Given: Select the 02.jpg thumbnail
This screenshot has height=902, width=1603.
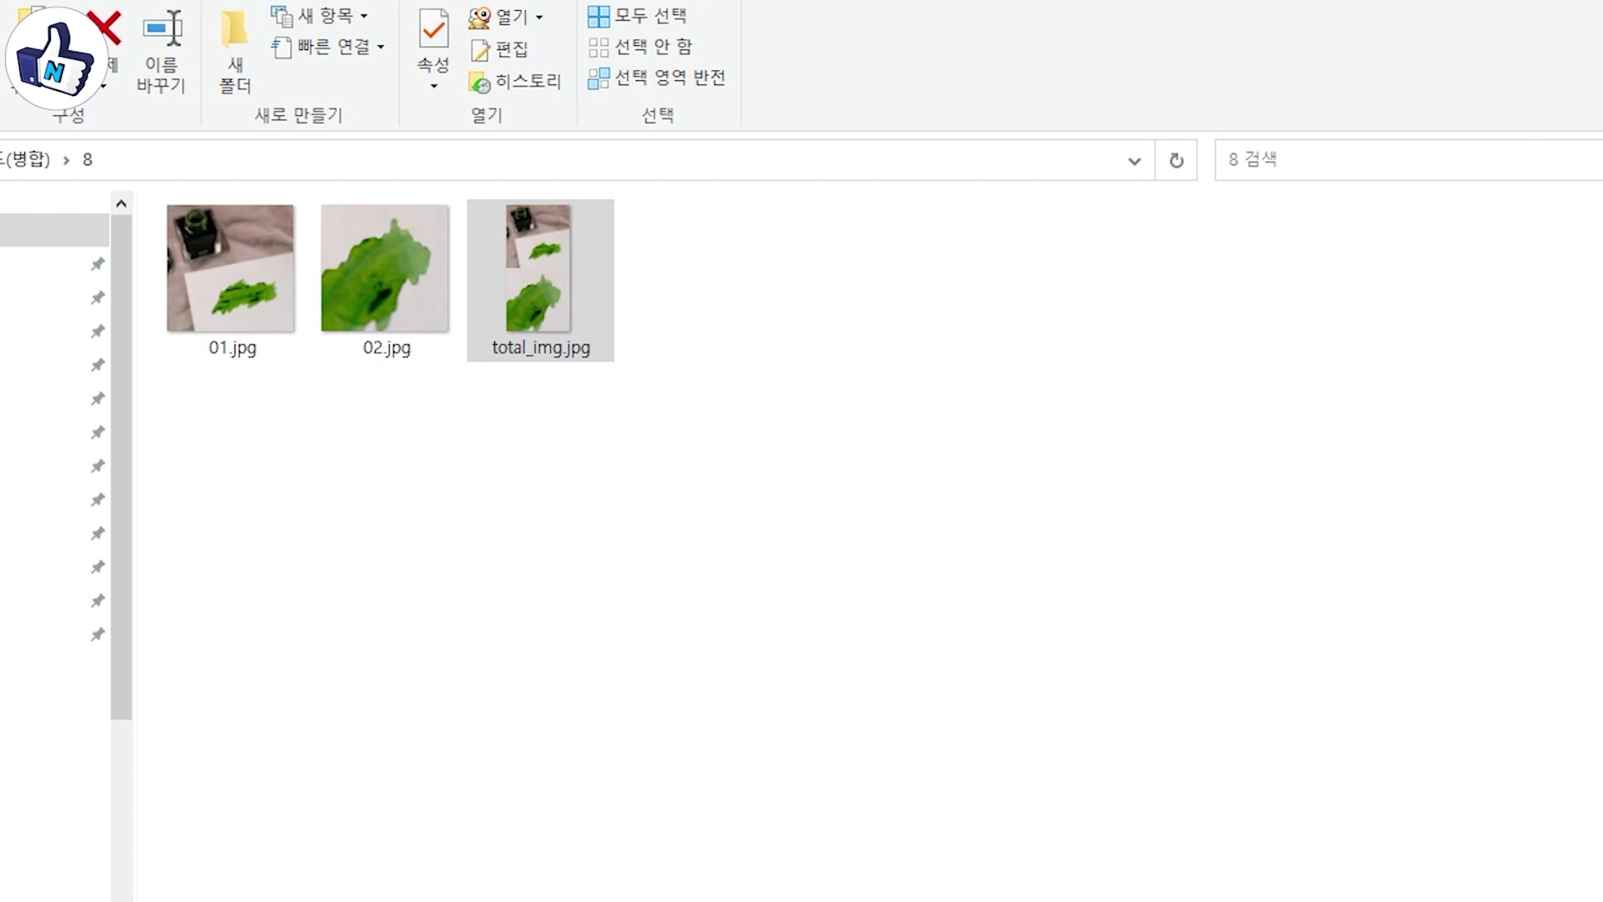Looking at the screenshot, I should [x=385, y=269].
